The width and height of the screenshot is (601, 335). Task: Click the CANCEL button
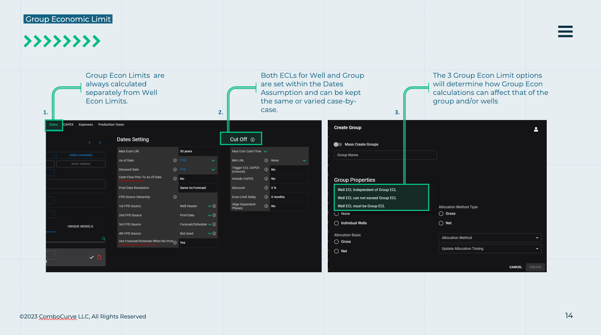(515, 267)
